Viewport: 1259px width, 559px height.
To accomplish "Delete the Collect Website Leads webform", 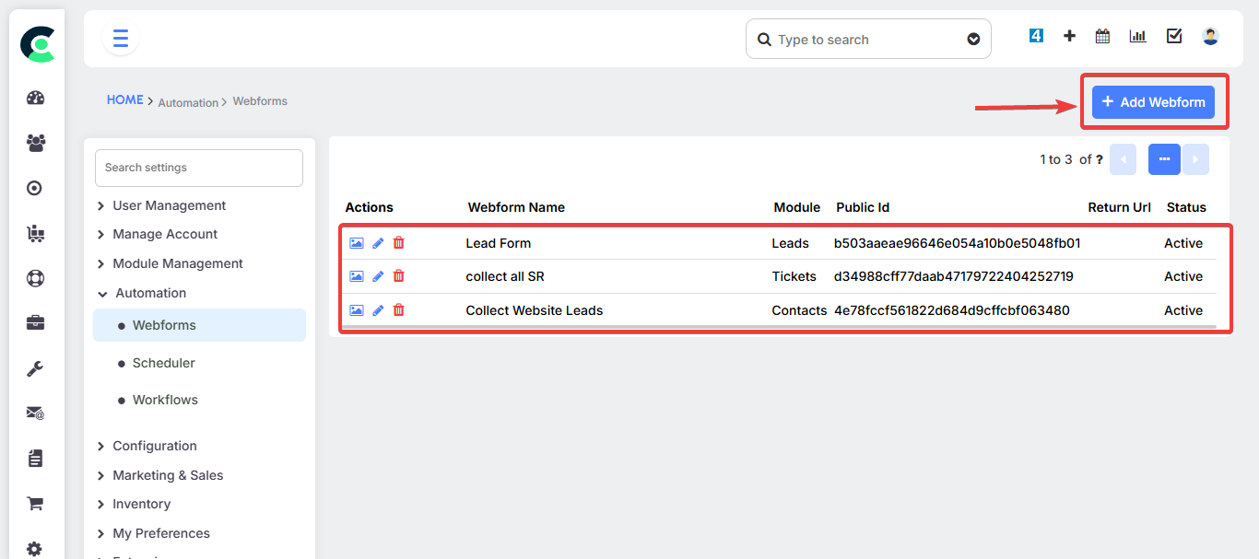I will click(x=398, y=309).
